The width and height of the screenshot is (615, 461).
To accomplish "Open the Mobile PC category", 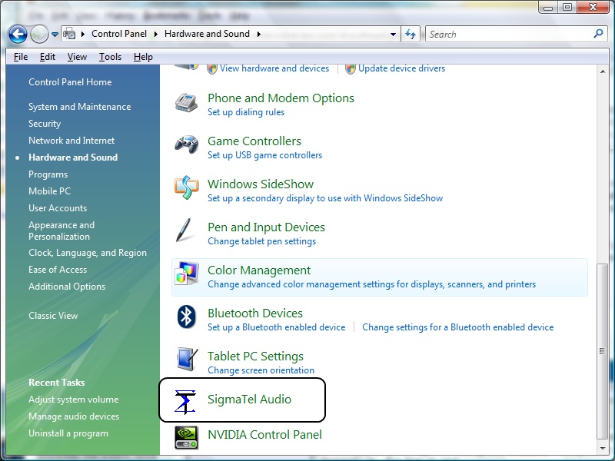I will (49, 191).
